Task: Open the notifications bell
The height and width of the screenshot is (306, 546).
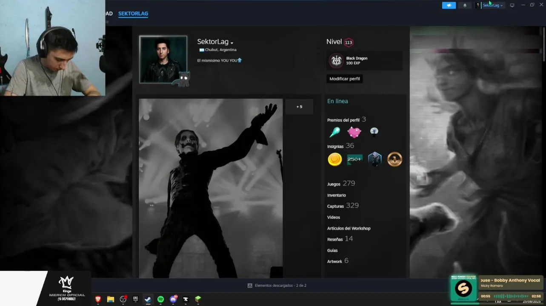Action: (x=465, y=5)
